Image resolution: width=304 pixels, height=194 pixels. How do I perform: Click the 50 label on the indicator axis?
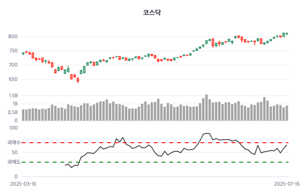[15, 152]
